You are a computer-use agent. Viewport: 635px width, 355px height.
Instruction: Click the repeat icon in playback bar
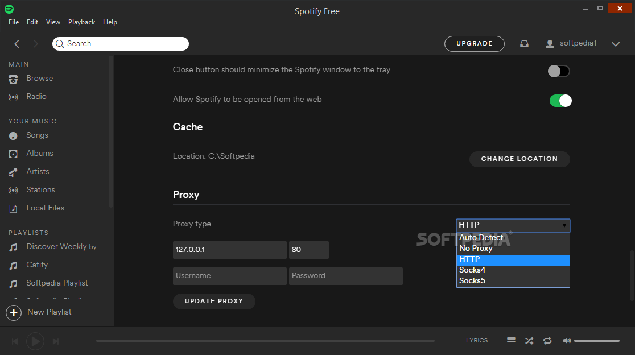tap(547, 341)
